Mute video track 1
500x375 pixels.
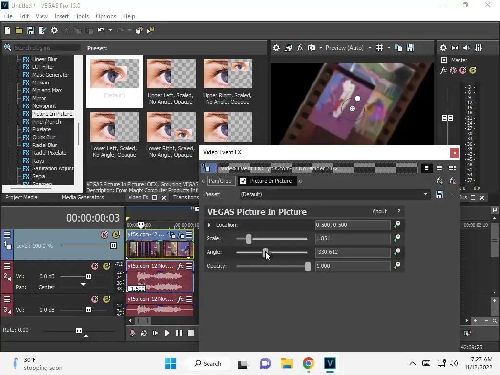coord(104,235)
